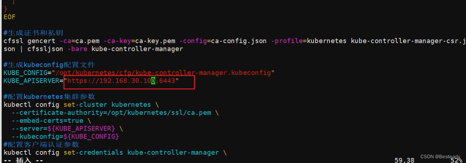The width and height of the screenshot is (466, 163).
Task: Click the 59,38 cursor position indicator
Action: pyautogui.click(x=404, y=160)
